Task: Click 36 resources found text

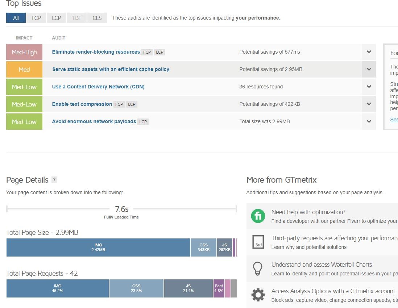Action: tap(261, 87)
